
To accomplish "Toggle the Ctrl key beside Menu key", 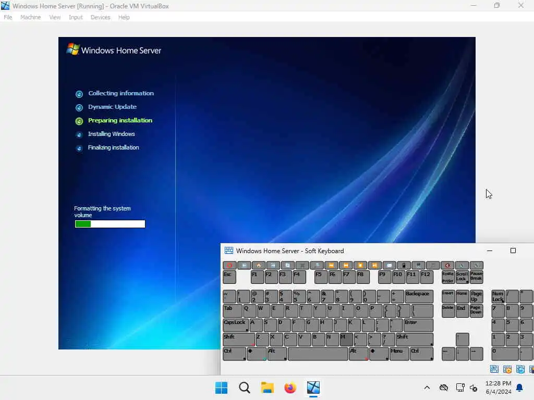I will (x=421, y=354).
